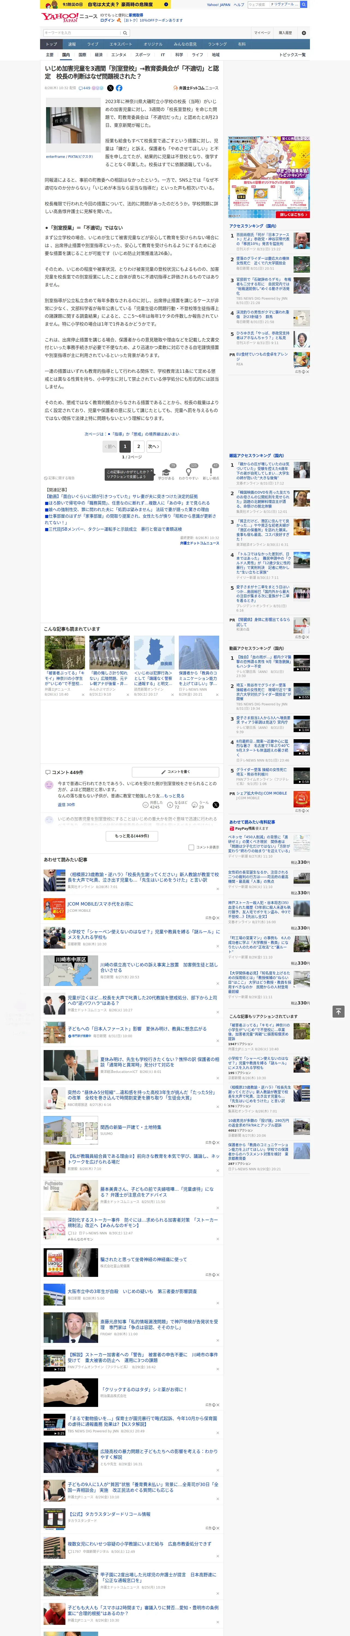Viewport: 350px width, 1636px height.
Task: Select the 速報 navigation tab
Action: (72, 44)
